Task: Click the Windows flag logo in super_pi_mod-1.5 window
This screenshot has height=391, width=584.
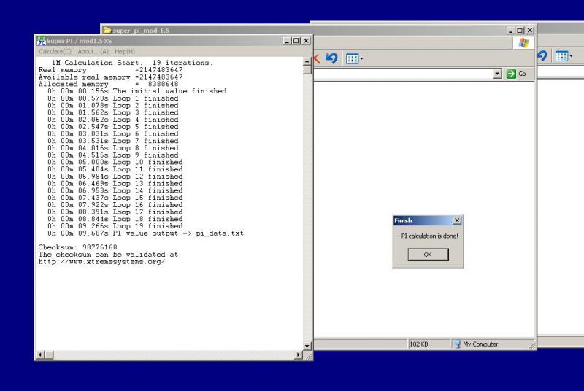Action: point(523,43)
